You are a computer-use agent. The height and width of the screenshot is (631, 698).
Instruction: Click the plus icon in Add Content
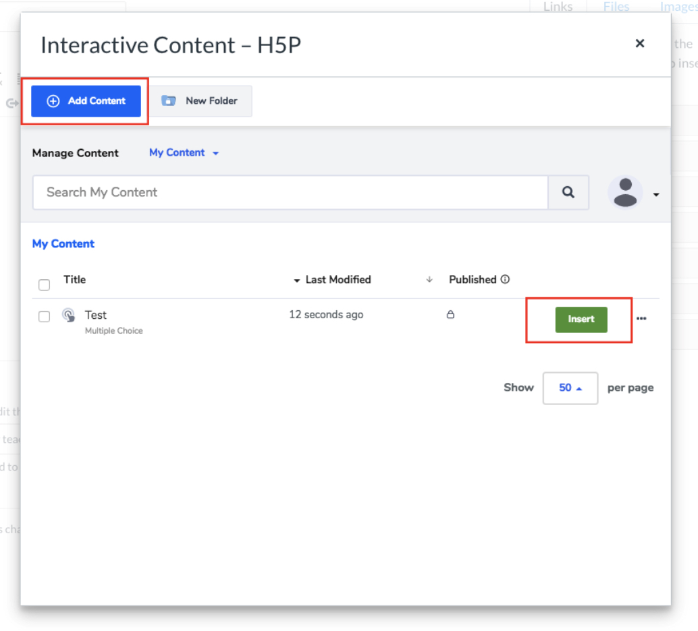coord(53,101)
